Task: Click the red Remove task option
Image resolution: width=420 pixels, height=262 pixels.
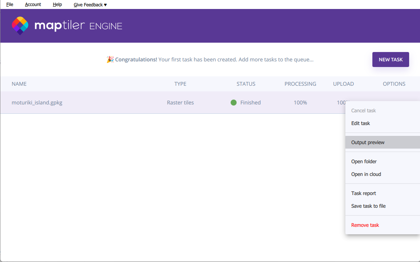Action: tap(365, 225)
